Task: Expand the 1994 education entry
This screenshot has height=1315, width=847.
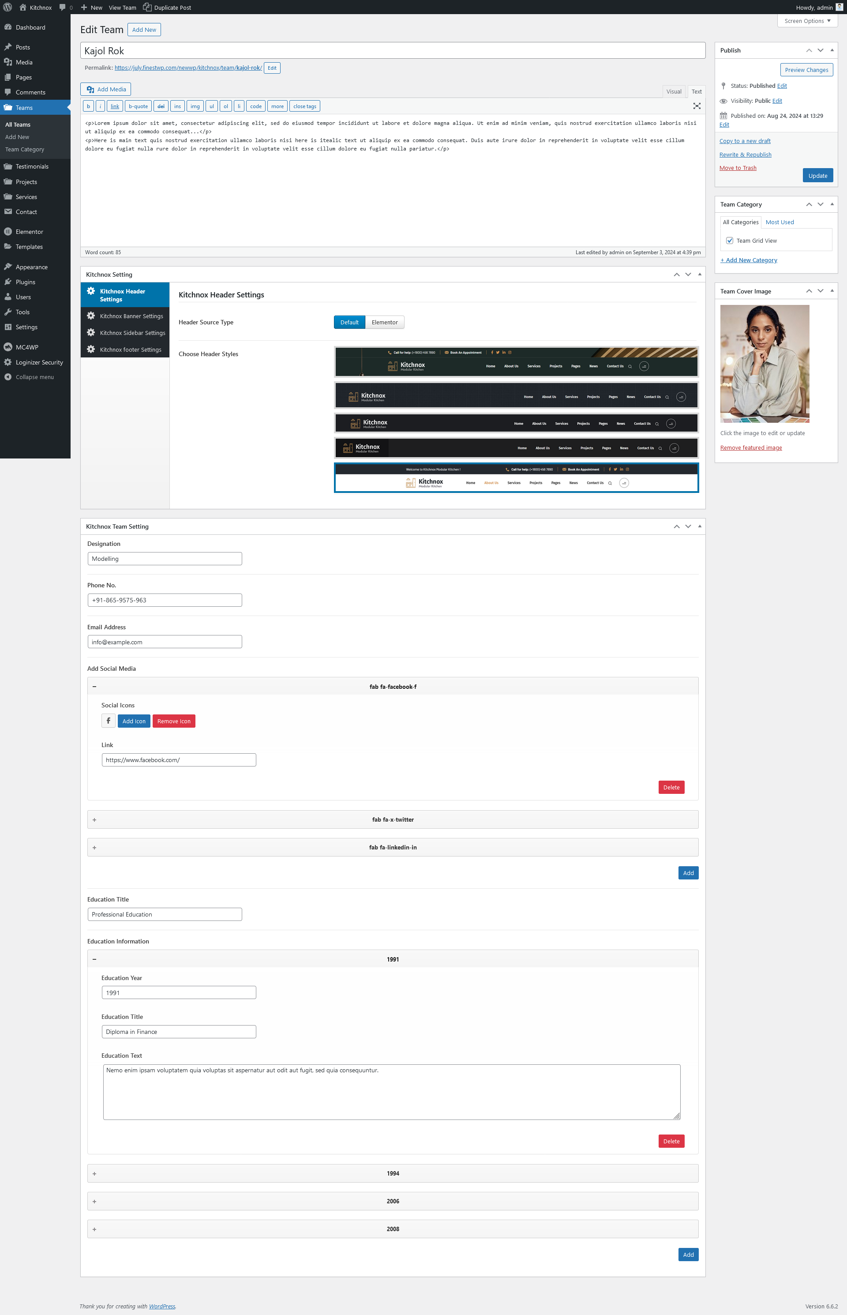Action: pos(392,1173)
